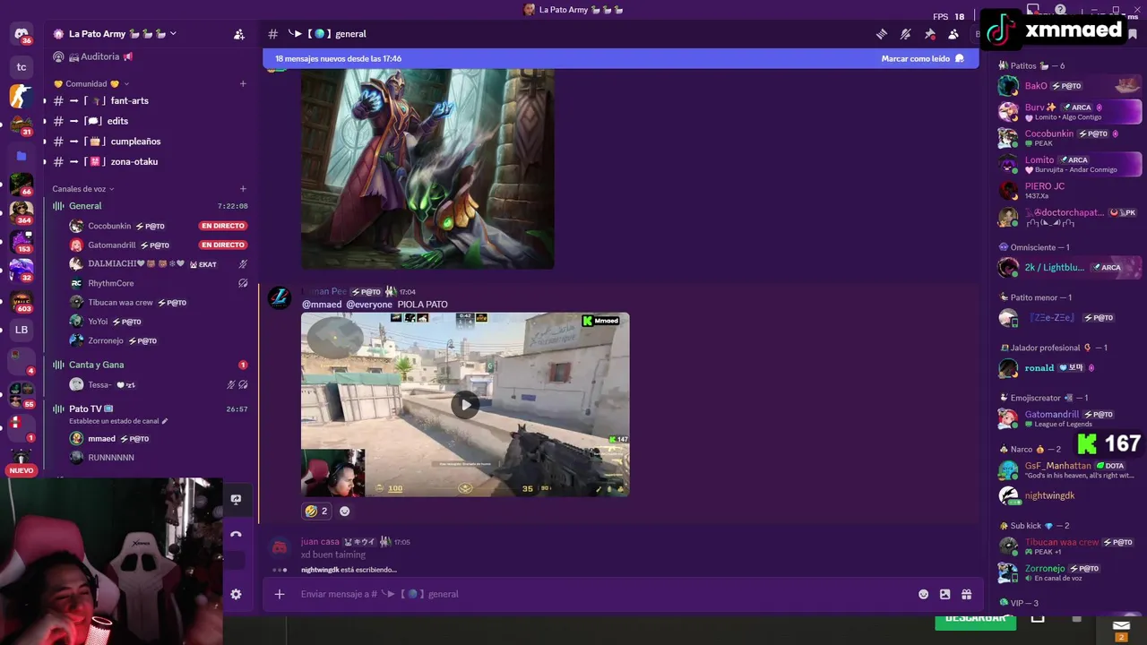Click the Marcar como leído button

coord(922,59)
